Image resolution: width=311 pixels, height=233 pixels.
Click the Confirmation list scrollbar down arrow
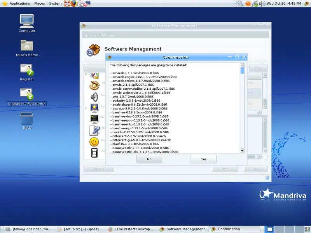(242, 151)
